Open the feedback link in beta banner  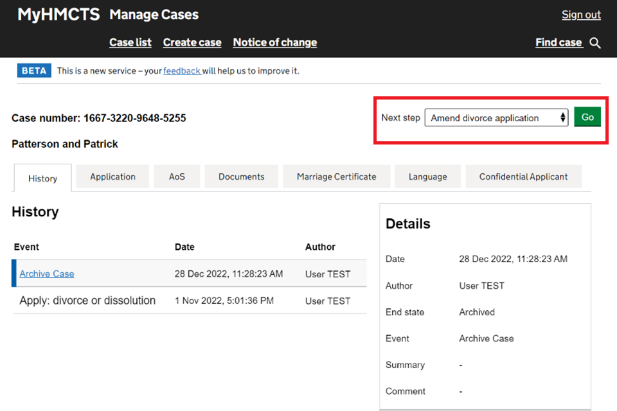(x=182, y=71)
